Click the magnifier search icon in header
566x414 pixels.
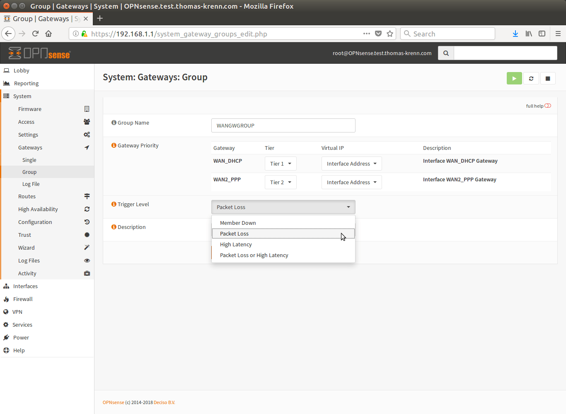pos(446,53)
